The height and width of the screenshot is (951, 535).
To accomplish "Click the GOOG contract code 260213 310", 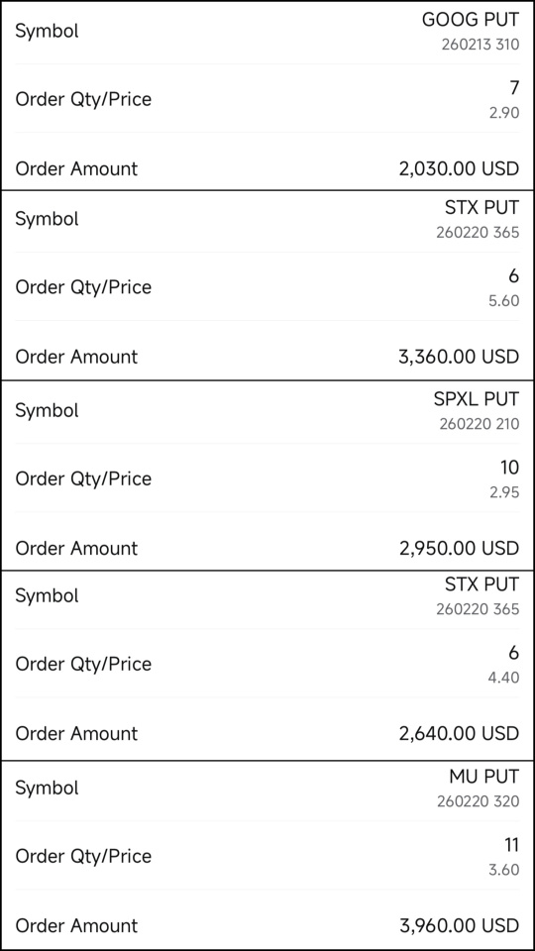I will pyautogui.click(x=481, y=45).
